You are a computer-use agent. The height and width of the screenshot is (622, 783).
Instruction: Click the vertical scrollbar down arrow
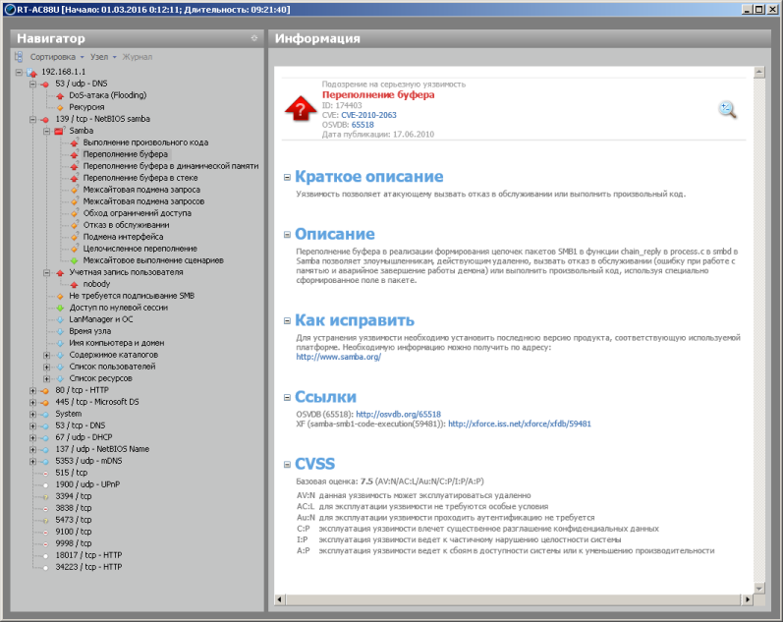(x=759, y=588)
